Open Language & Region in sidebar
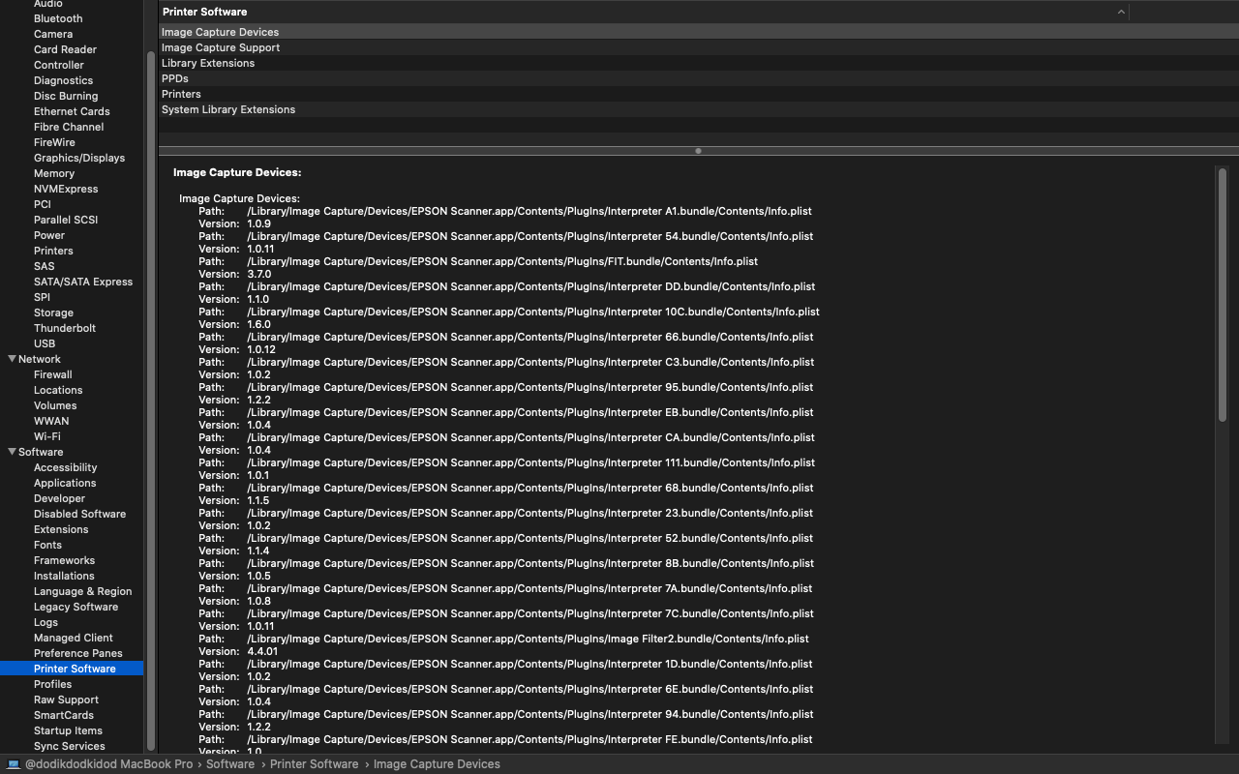 click(83, 591)
